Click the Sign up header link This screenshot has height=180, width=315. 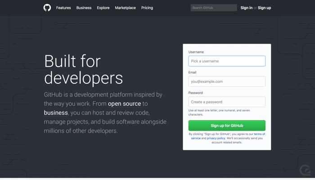pos(265,8)
